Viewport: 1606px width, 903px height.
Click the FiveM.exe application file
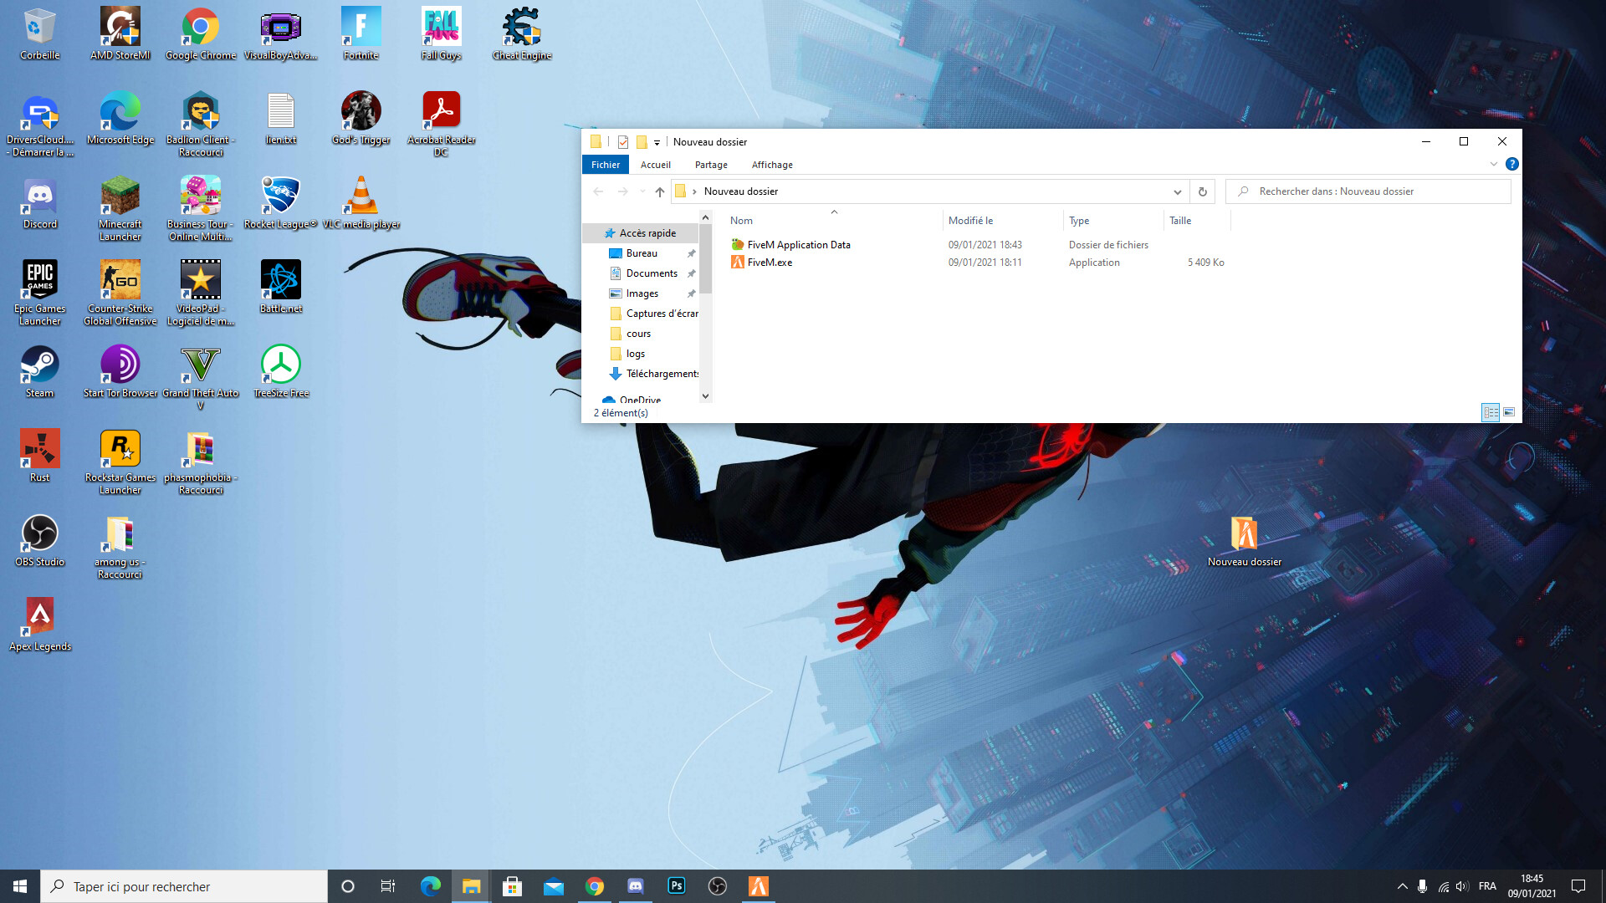[x=770, y=263]
